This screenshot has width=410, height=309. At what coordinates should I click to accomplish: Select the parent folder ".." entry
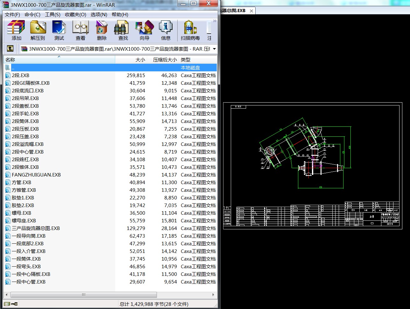click(110, 68)
